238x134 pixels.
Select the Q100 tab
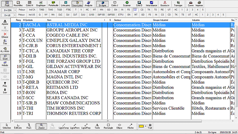(92, 15)
